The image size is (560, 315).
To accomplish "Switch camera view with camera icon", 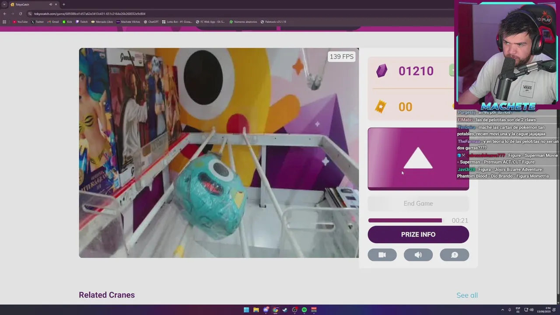I will pos(382,255).
